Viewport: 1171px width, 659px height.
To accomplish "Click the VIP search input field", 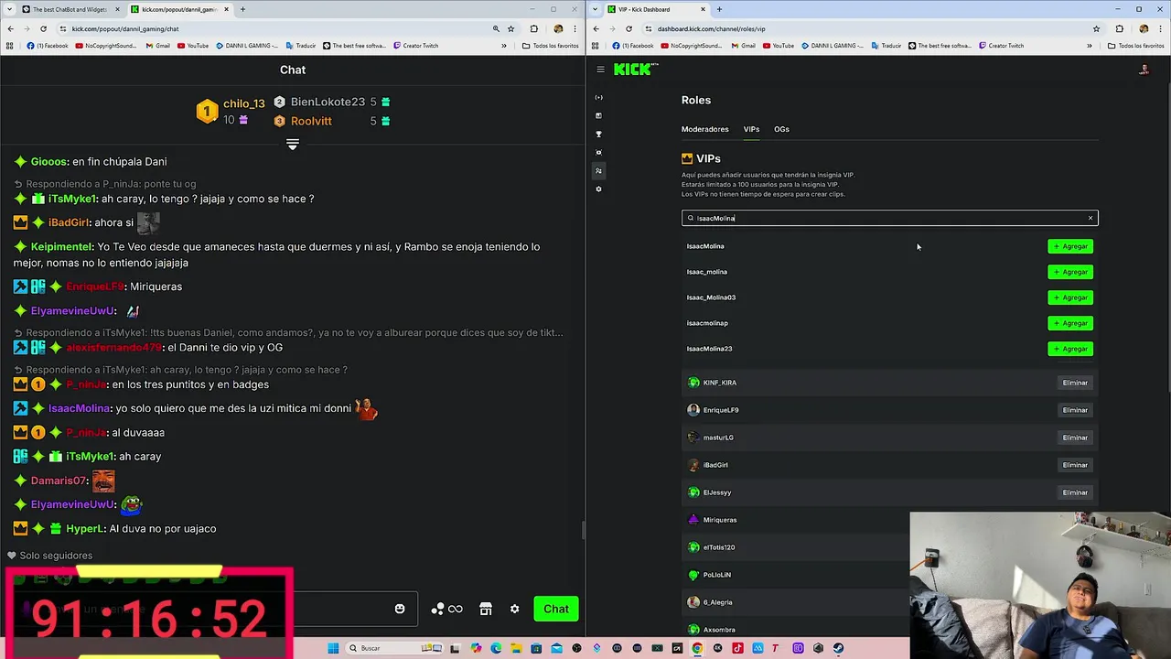I will 889,218.
